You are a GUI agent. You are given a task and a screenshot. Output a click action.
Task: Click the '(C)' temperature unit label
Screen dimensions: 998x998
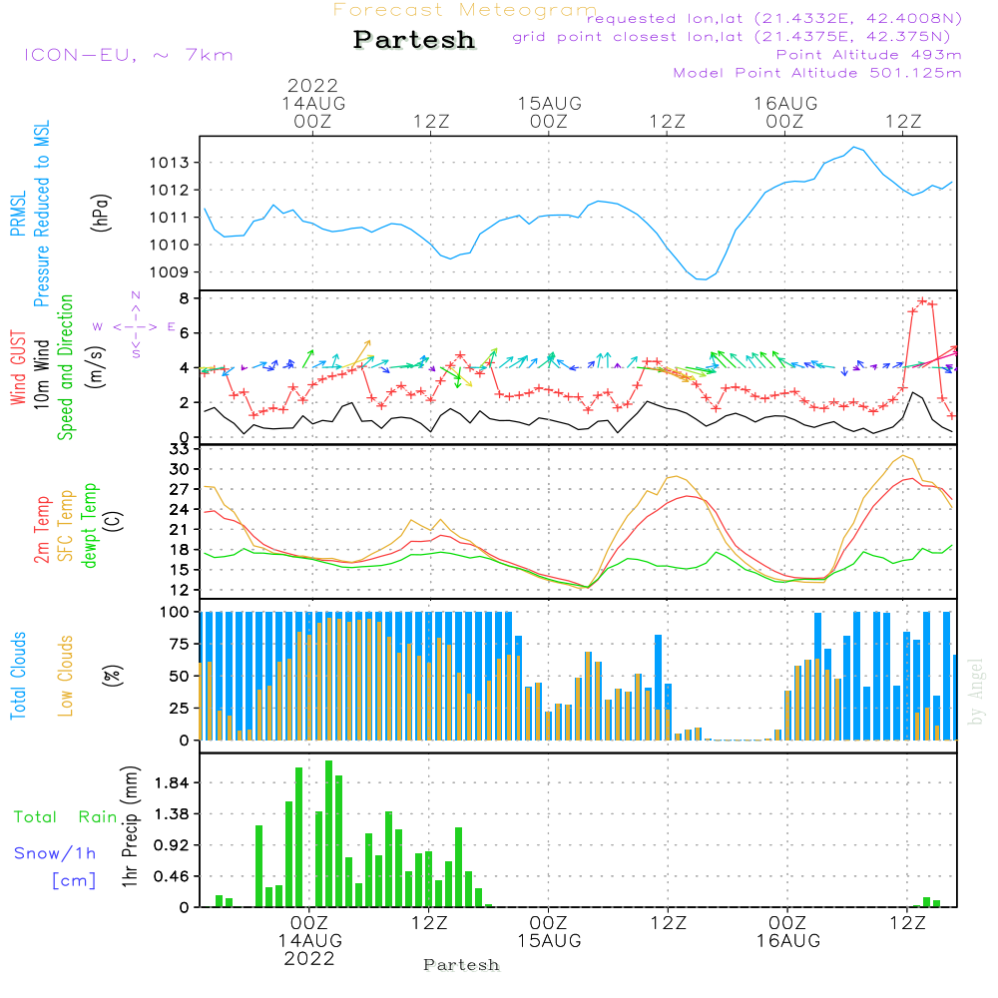[114, 521]
